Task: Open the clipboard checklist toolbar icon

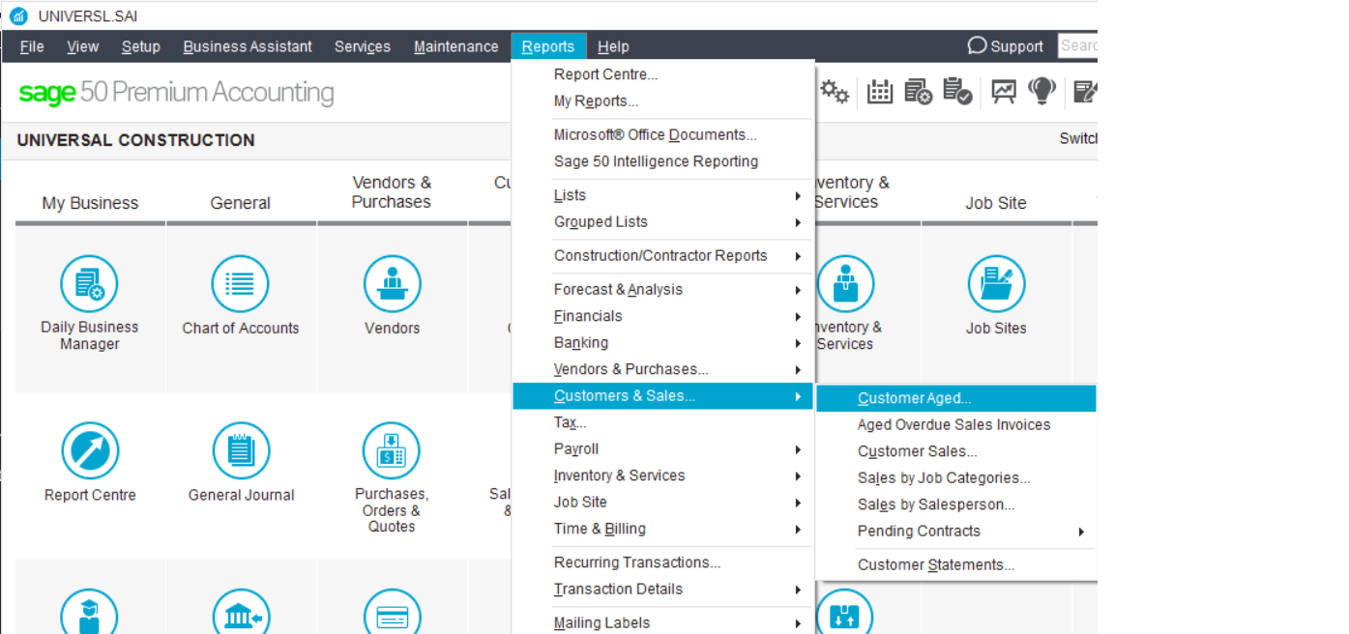Action: tap(957, 92)
